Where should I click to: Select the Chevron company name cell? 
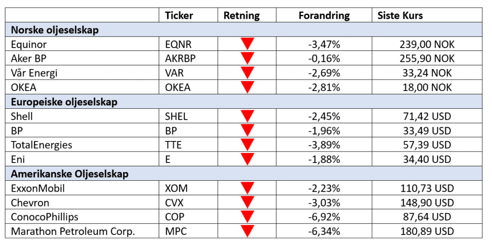pos(30,203)
